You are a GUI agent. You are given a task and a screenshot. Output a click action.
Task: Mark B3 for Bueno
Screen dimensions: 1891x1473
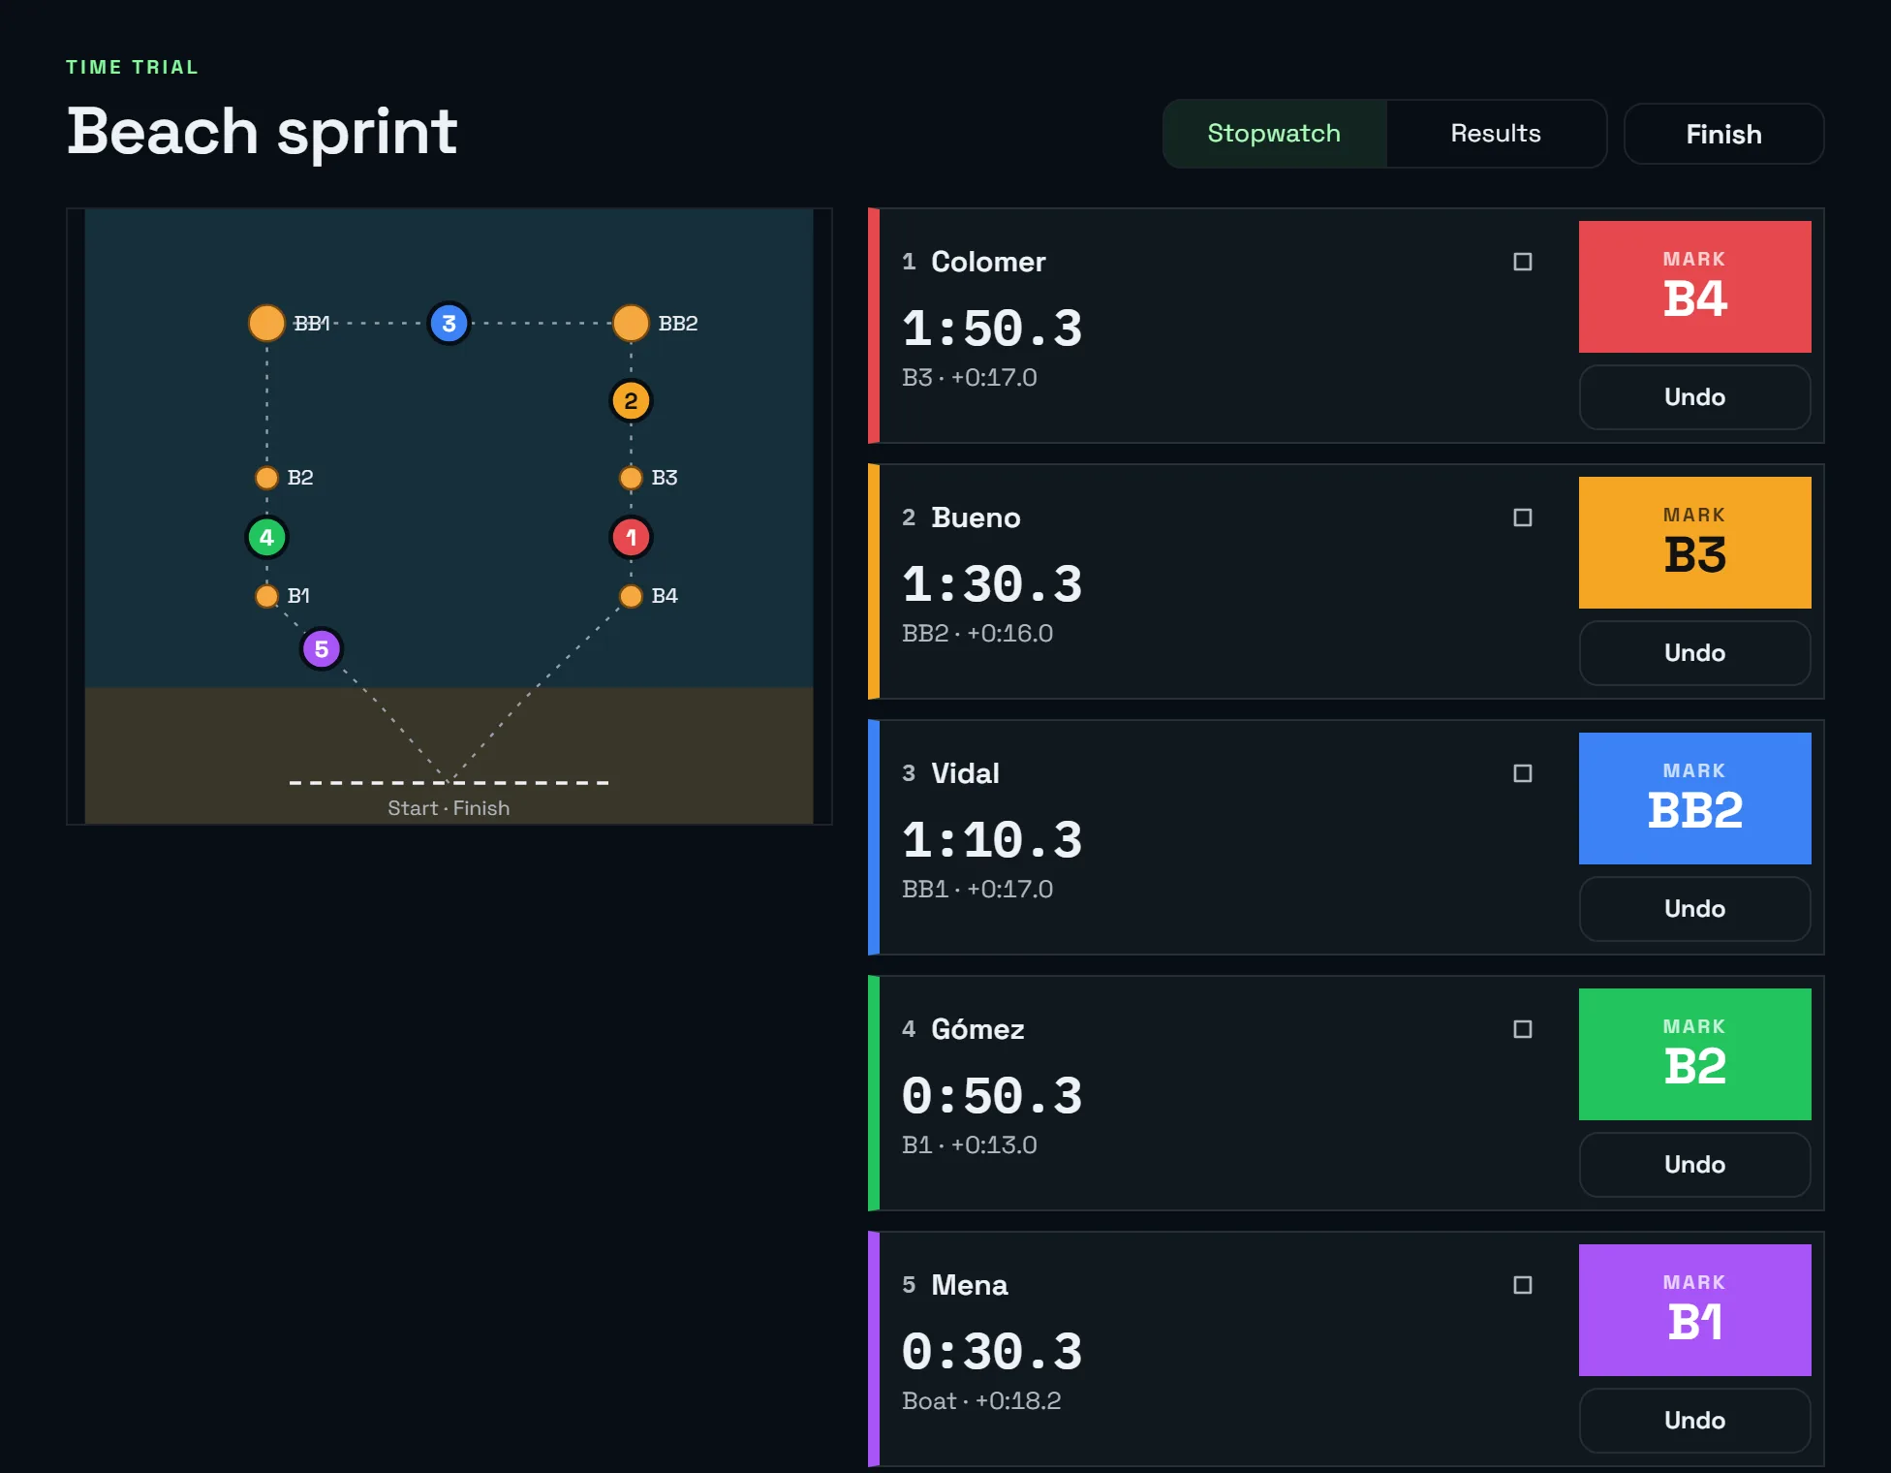point(1694,543)
